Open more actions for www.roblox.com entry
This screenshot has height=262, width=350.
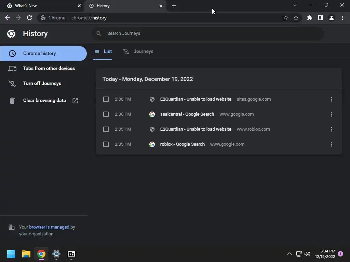[332, 129]
